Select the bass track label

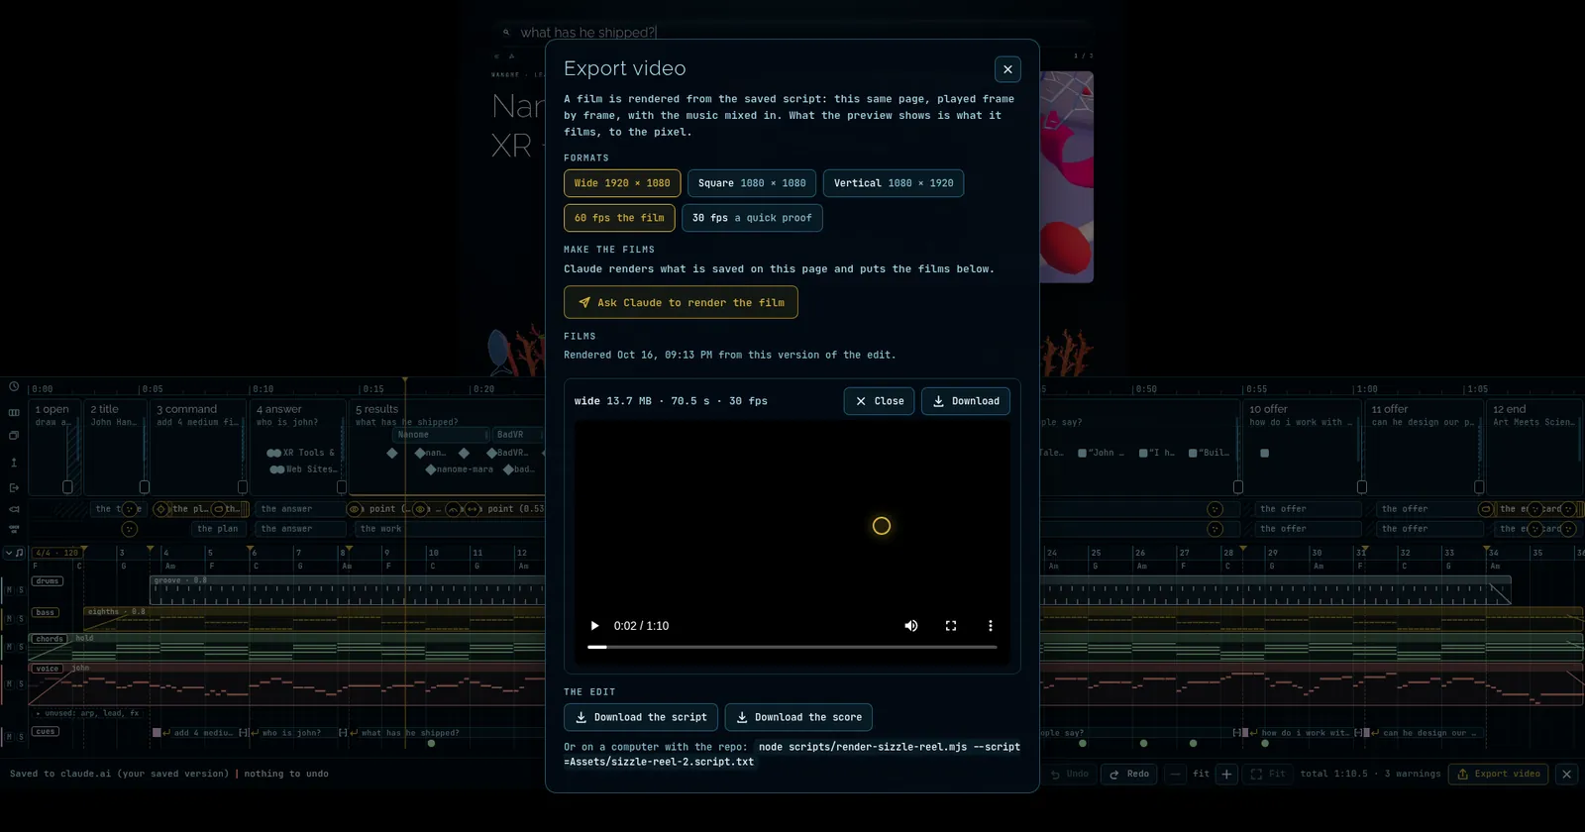[x=46, y=612]
